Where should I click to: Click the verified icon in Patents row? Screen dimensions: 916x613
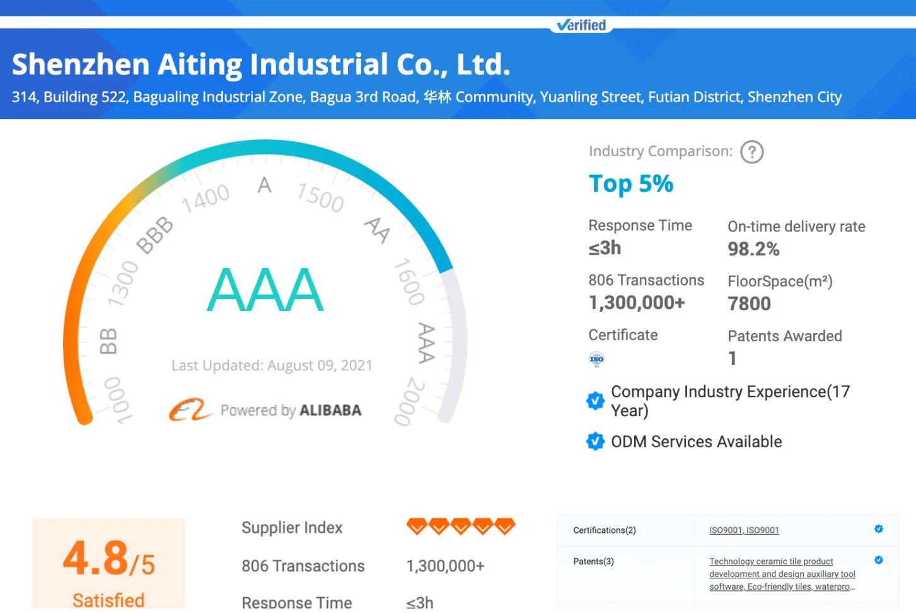pos(879,560)
